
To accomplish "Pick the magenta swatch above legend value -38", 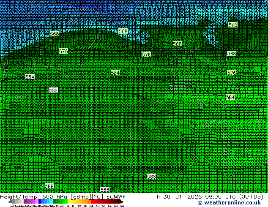I will (34, 202).
